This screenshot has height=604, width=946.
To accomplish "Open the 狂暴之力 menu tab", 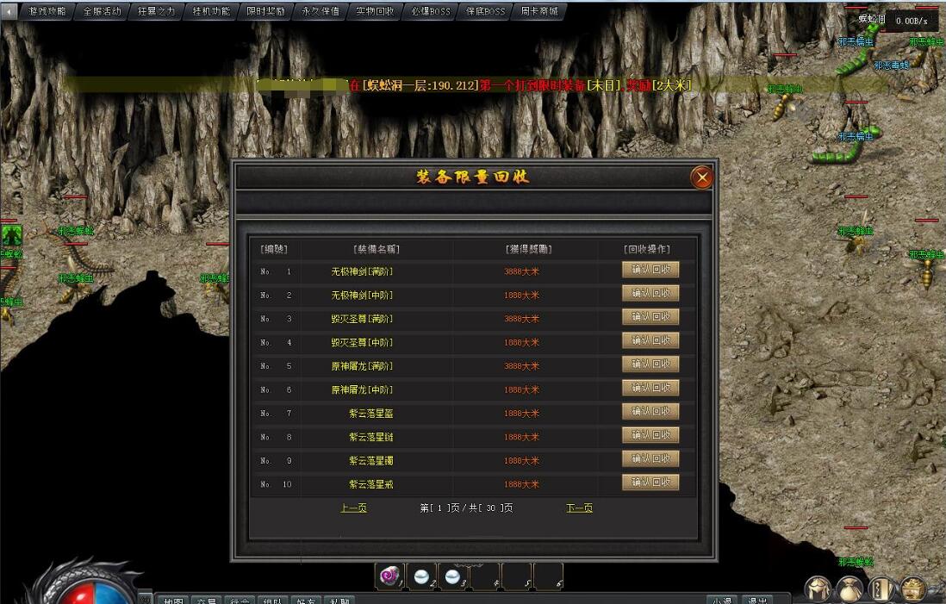I will click(x=156, y=11).
